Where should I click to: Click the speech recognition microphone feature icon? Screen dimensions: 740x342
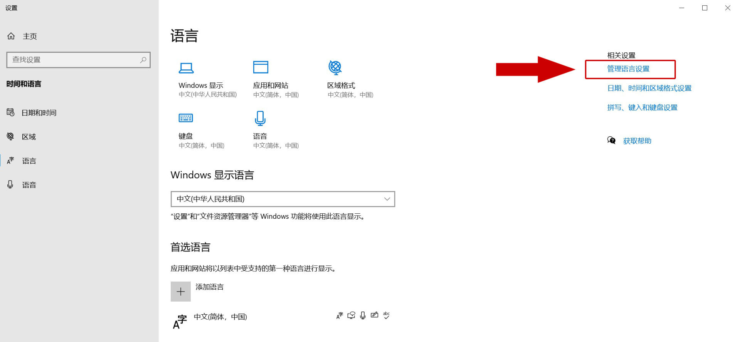coord(363,316)
